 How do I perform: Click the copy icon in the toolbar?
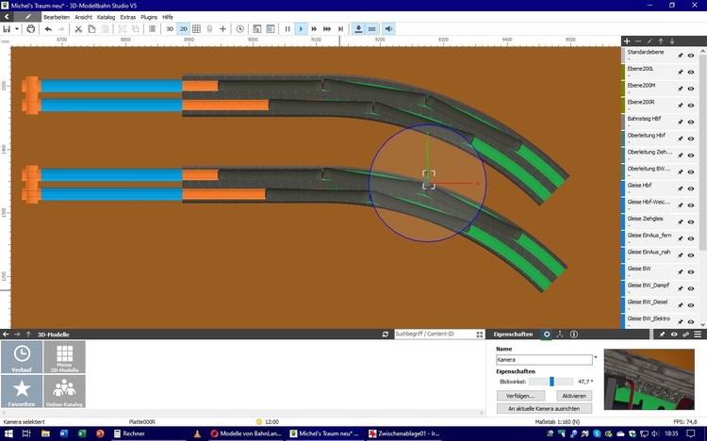tap(91, 29)
